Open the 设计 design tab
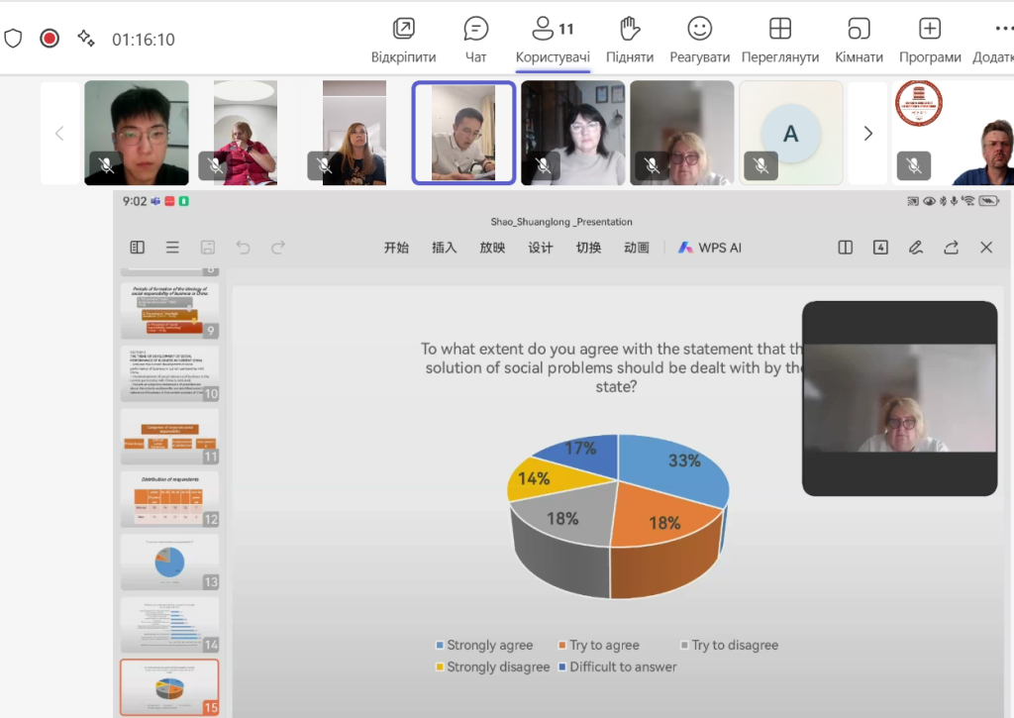Screen dimensions: 1014x718 click(x=541, y=248)
